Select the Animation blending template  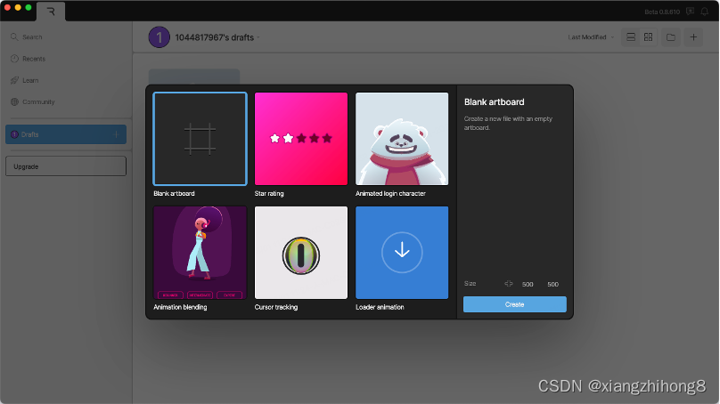coord(200,253)
